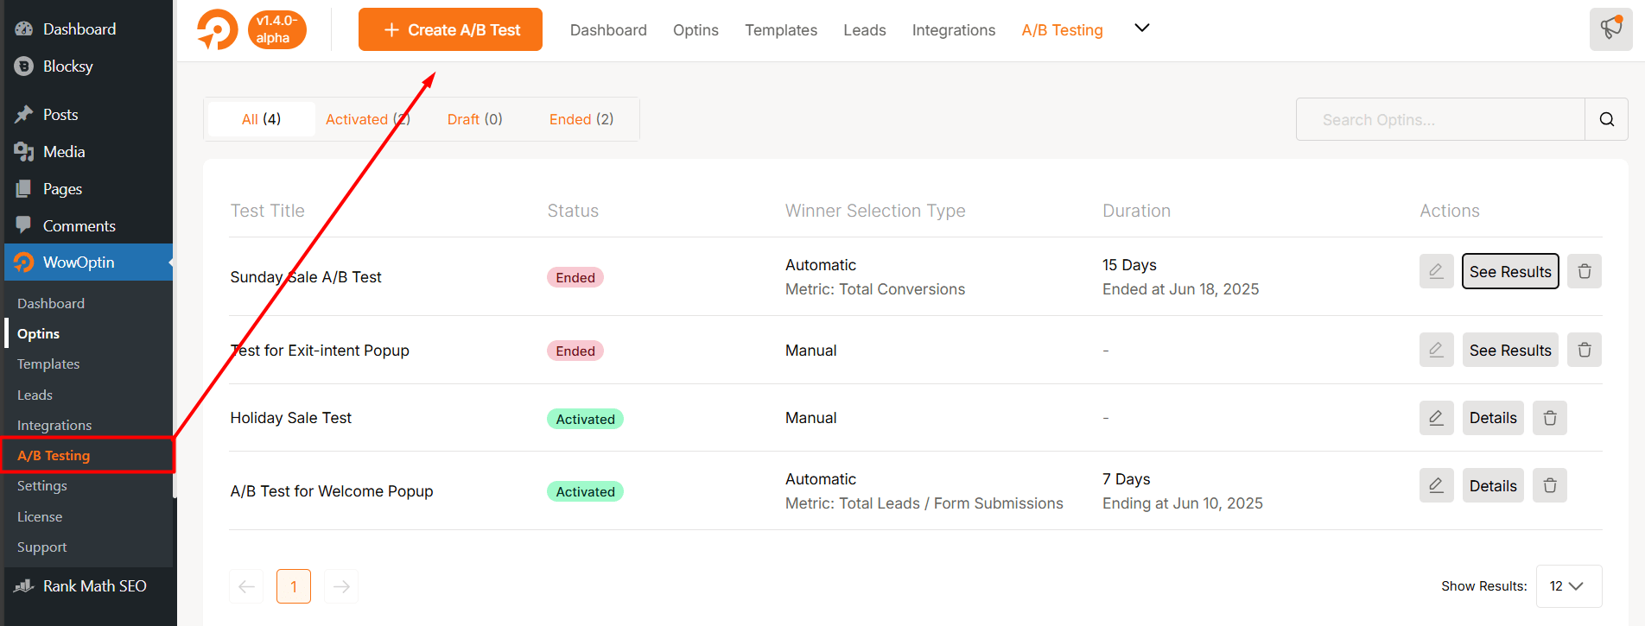Open Templates in top navigation
The width and height of the screenshot is (1645, 626).
(781, 30)
